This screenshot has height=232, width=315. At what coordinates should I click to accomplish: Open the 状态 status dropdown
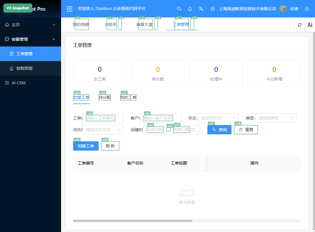click(218, 118)
